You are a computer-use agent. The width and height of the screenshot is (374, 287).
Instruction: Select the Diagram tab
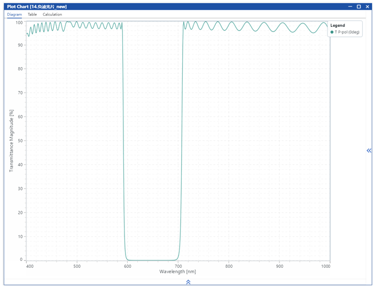14,14
